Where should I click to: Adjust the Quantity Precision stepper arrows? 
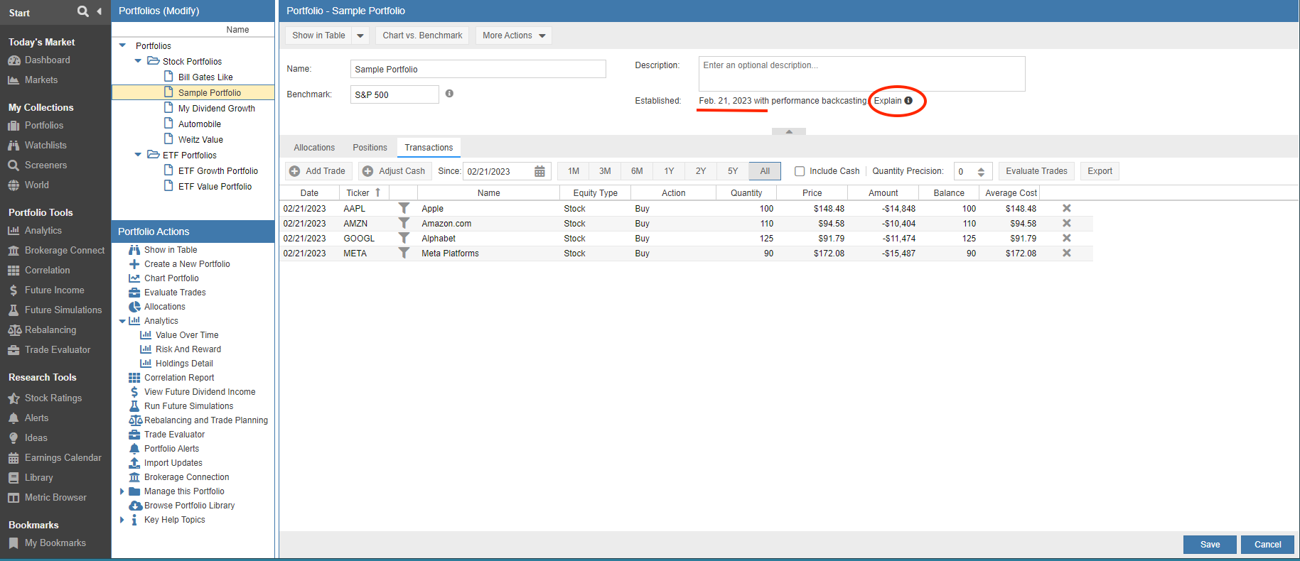[x=981, y=172]
